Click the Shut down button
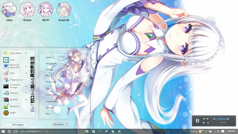This screenshot has height=134, width=238. (59, 124)
